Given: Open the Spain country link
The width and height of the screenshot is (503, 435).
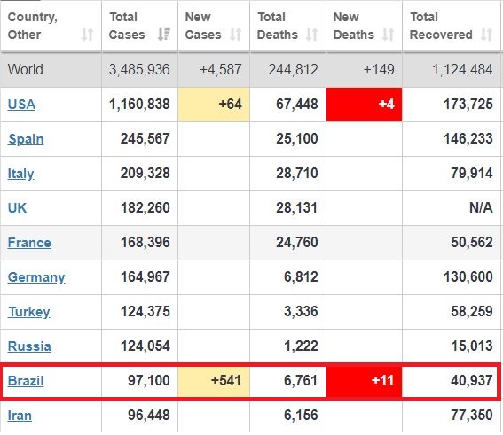Looking at the screenshot, I should click(x=26, y=139).
